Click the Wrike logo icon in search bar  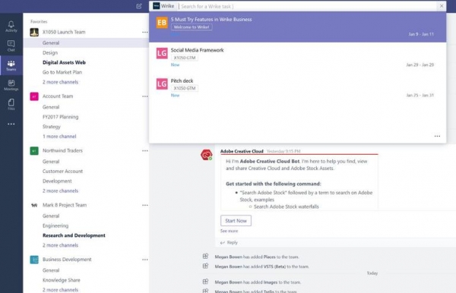[156, 6]
